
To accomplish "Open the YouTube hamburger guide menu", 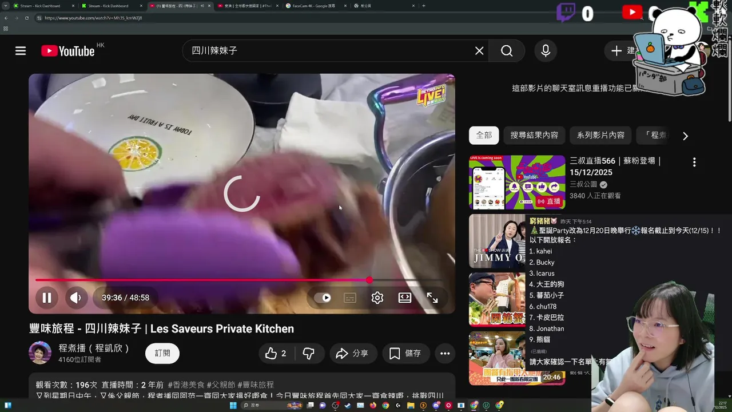I will coord(21,51).
